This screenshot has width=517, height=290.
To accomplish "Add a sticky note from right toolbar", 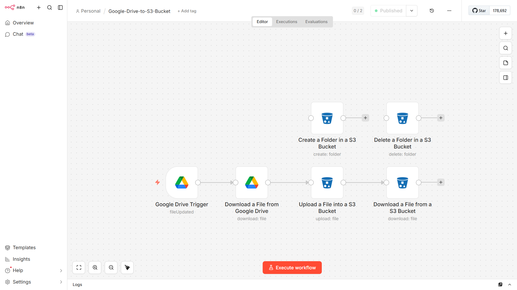I will pos(505,63).
